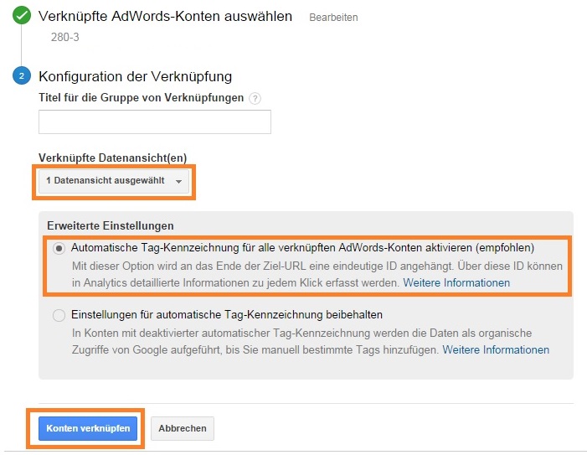The image size is (587, 455).
Task: Open the '1 Datenansicht ausgewählt' dropdown
Action: pyautogui.click(x=114, y=181)
